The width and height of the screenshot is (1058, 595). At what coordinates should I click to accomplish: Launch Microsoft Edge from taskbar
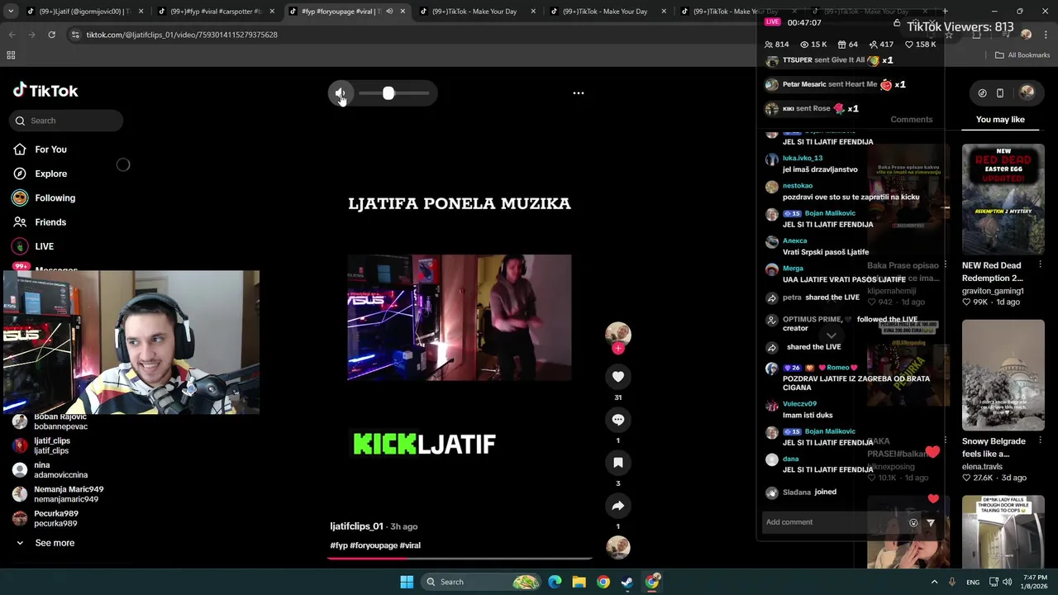(555, 582)
